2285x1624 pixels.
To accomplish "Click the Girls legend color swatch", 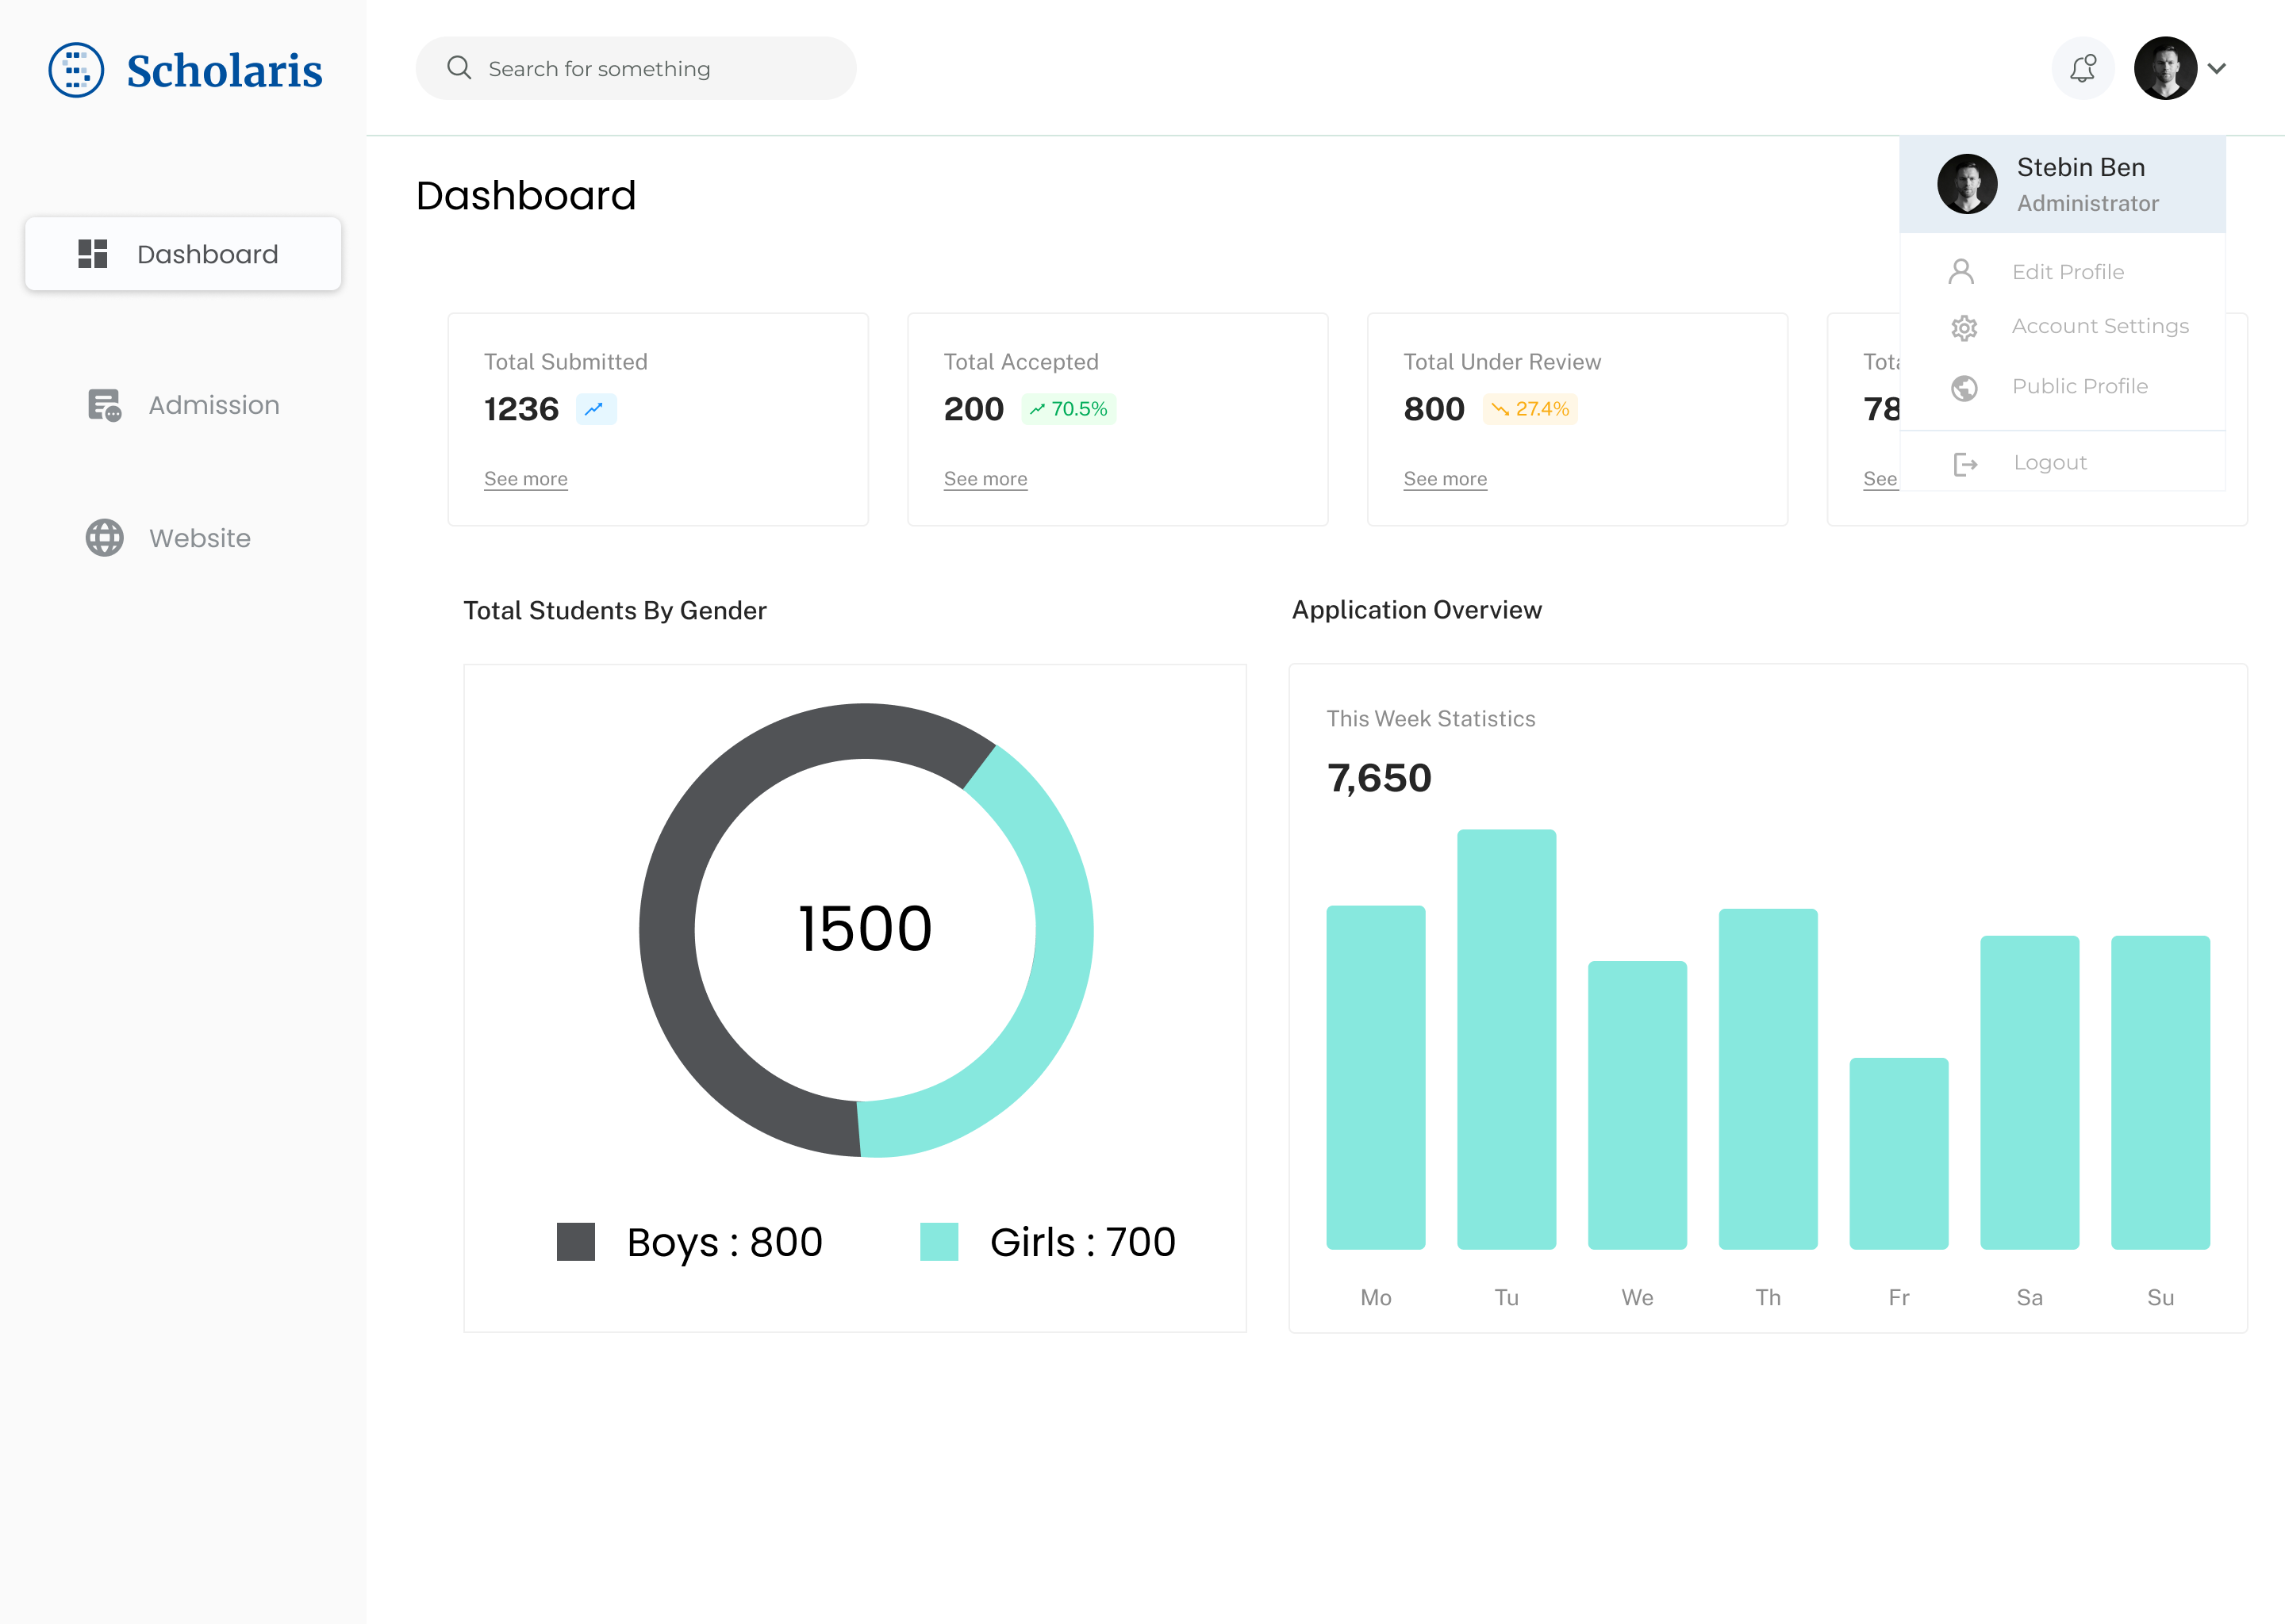I will 939,1242.
